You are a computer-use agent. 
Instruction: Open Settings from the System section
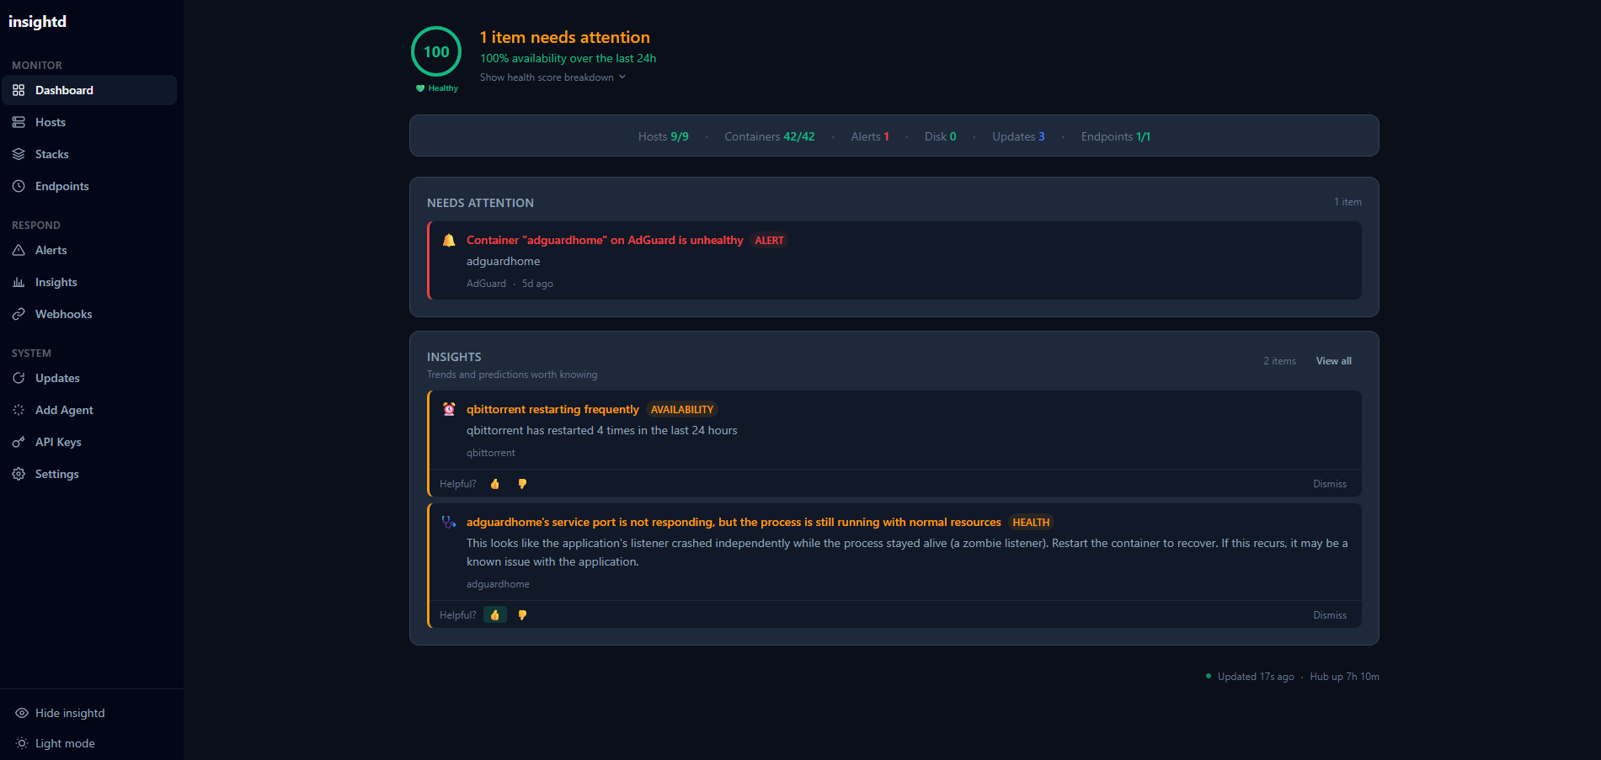coord(56,474)
